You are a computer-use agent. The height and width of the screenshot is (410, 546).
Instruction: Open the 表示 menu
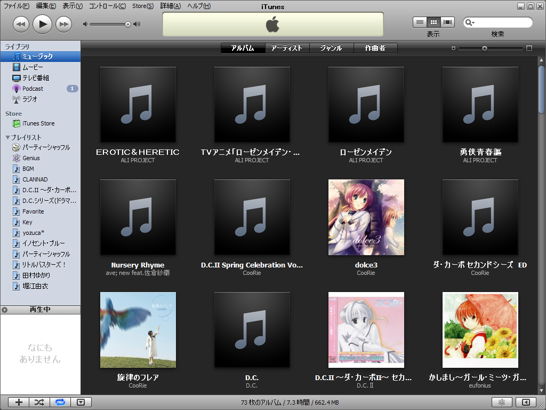[73, 6]
